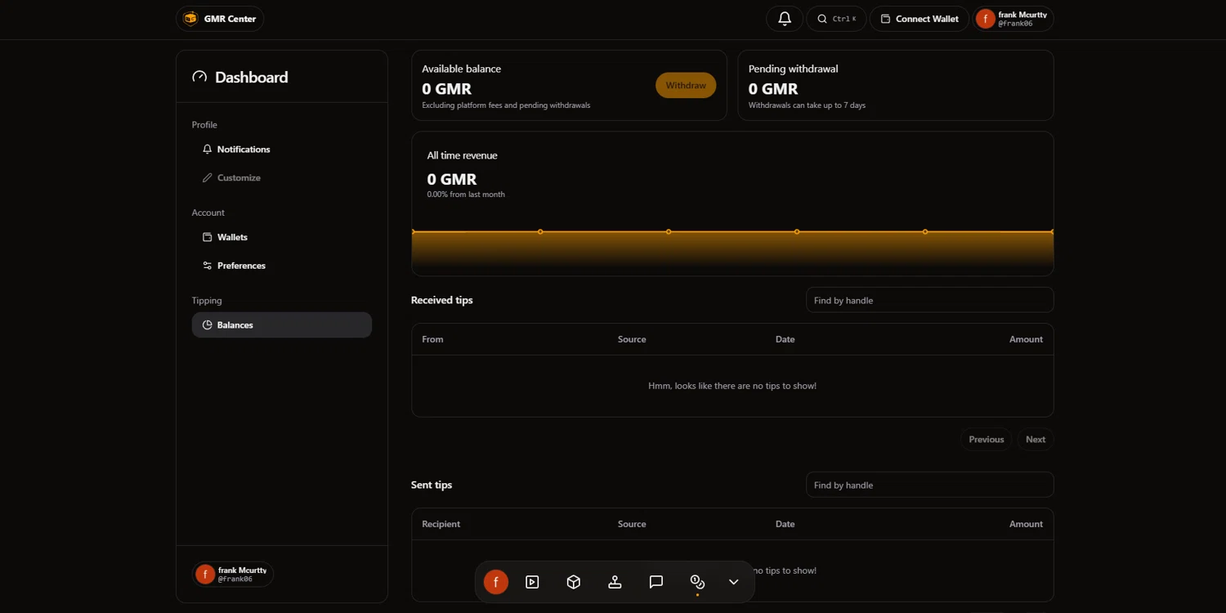Click the Date column header in Received tips
Image resolution: width=1226 pixels, height=613 pixels.
(x=785, y=339)
